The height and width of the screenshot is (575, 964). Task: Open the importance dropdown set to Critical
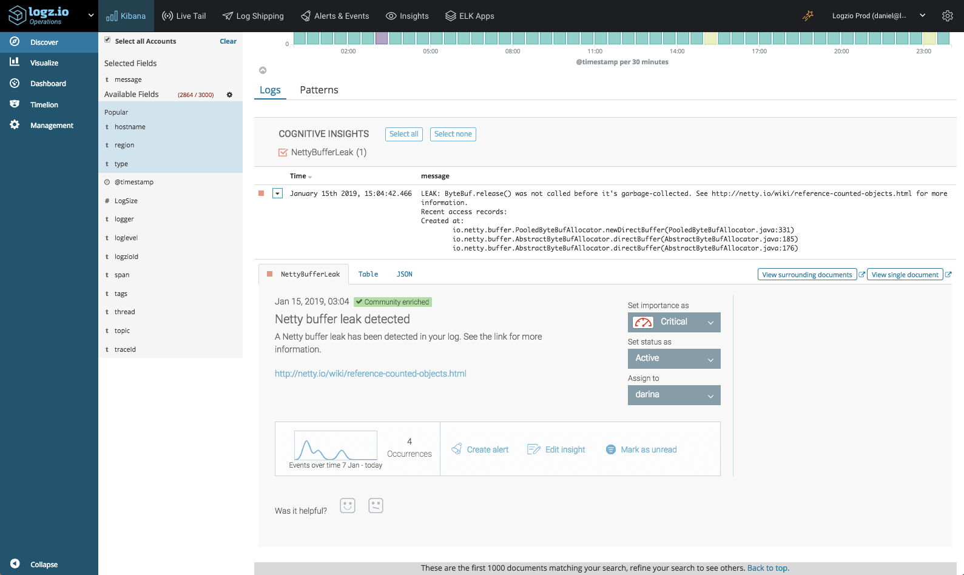click(x=674, y=322)
